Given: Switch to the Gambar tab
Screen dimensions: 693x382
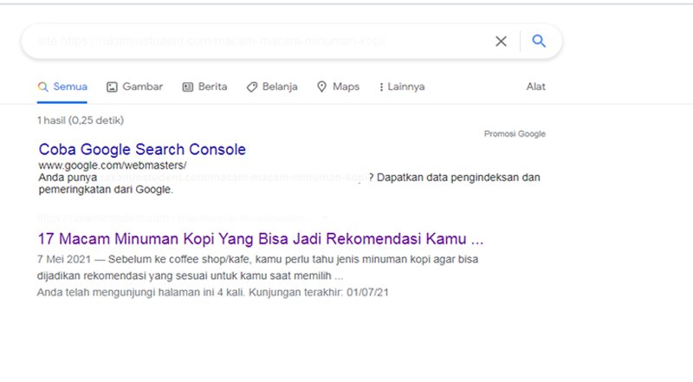Looking at the screenshot, I should click(x=135, y=87).
